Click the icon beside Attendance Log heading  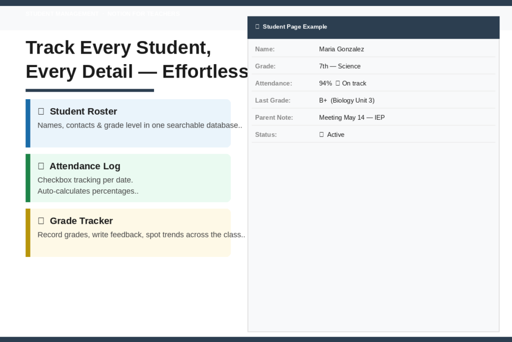tap(41, 166)
